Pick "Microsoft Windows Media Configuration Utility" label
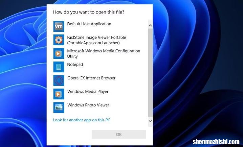This screenshot has height=147, width=243. click(104, 53)
